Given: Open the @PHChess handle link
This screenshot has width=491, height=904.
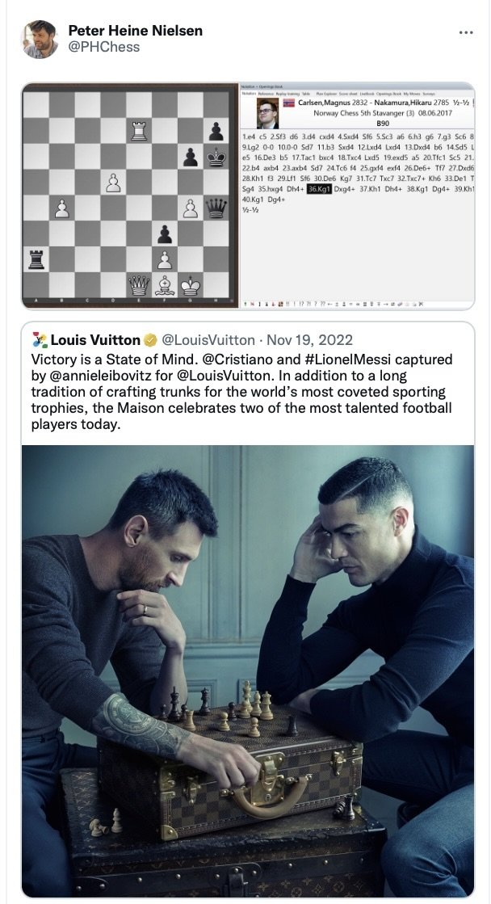Looking at the screenshot, I should coord(103,48).
